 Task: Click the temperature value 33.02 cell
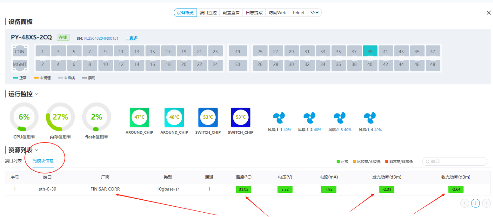(243, 189)
